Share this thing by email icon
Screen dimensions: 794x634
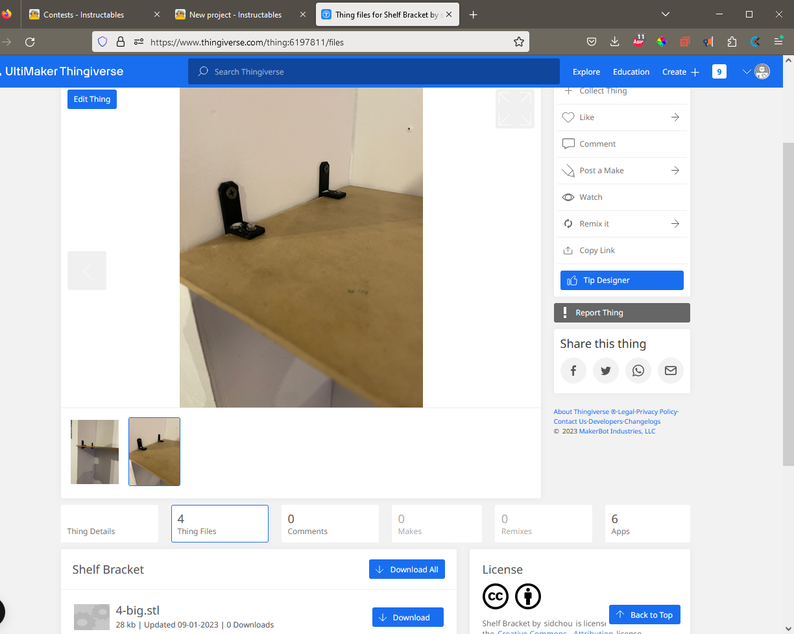pos(671,371)
